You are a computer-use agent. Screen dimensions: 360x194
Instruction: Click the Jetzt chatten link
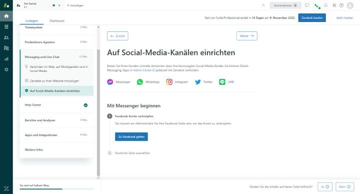344,17
